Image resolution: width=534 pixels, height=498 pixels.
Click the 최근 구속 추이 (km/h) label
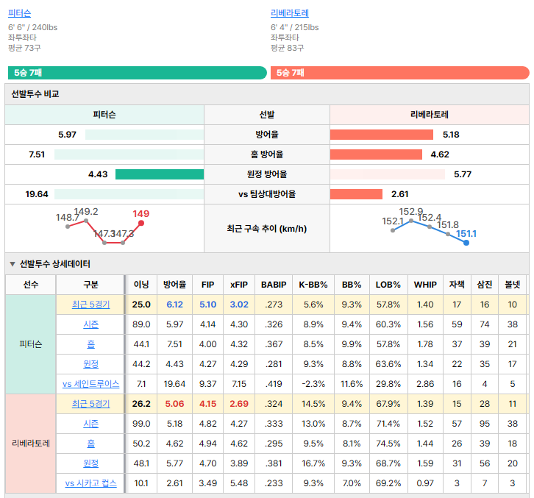(267, 229)
